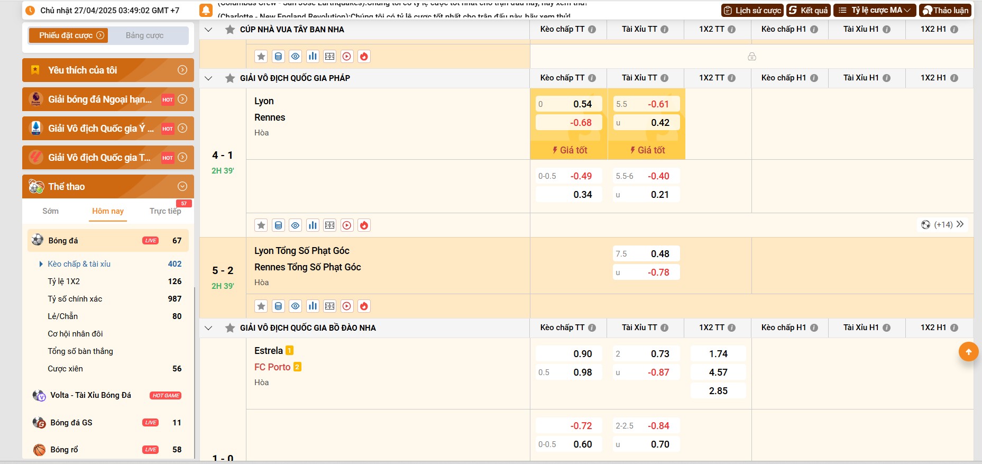
Task: Open football pitch icon in corner-kicks match row
Action: coord(330,306)
